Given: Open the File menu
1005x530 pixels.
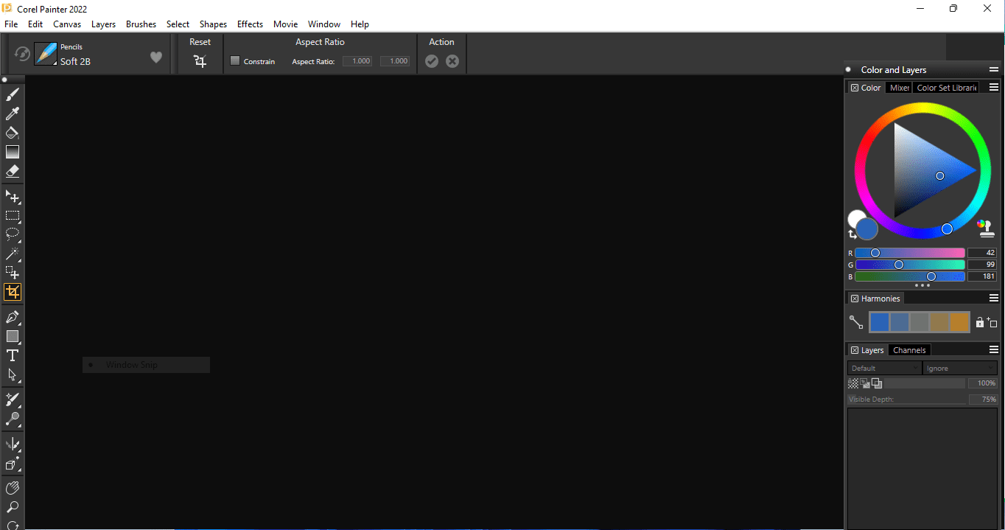Looking at the screenshot, I should tap(11, 24).
